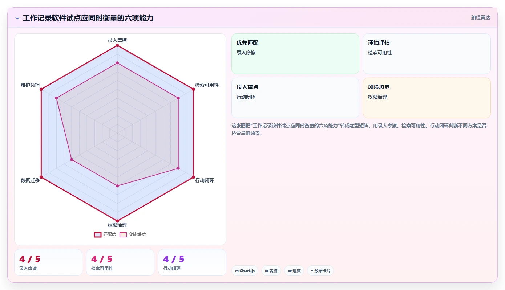Select the 4 / 5 录入摩擦 stat card
Viewport: 505px width, 290px height.
coord(48,262)
